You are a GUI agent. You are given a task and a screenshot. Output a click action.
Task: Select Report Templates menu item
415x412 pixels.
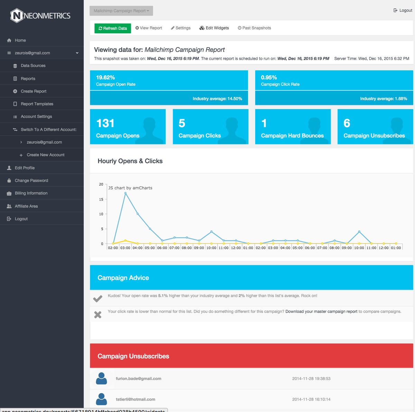pos(42,104)
